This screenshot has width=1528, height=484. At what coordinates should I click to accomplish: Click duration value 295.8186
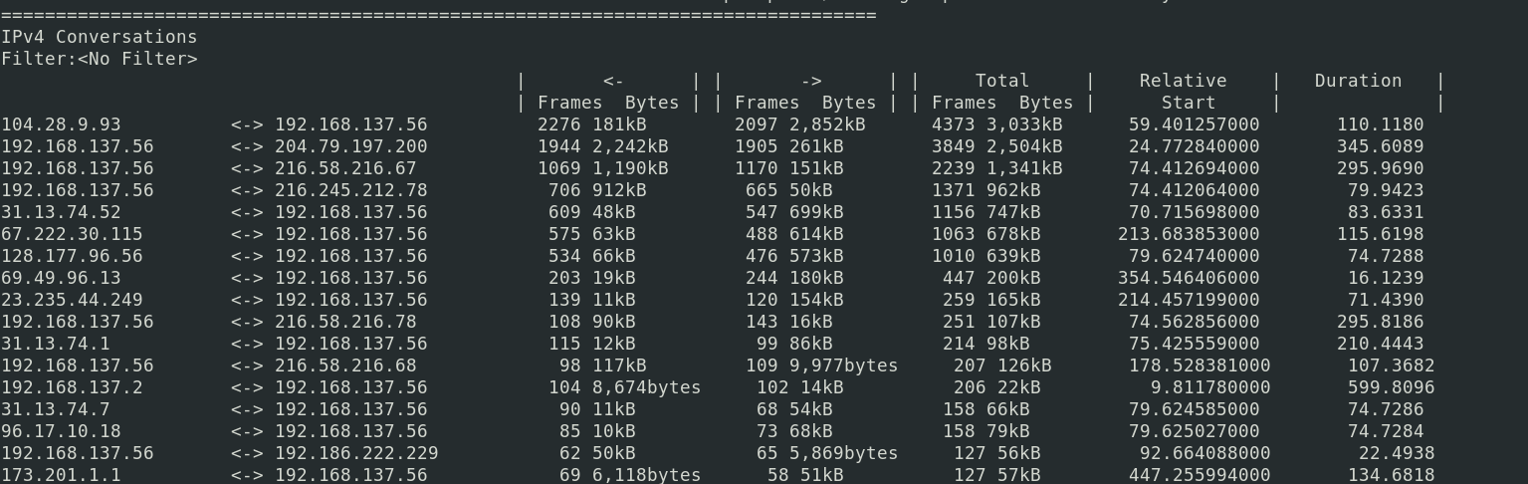(x=1380, y=322)
